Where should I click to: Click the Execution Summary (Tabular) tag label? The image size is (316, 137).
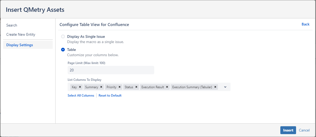[192, 87]
